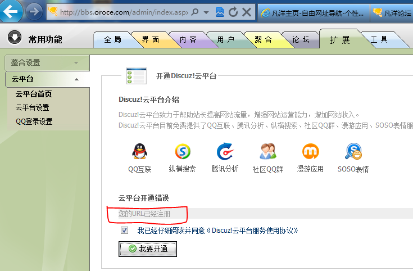Open 云平台设置 in the sidebar
The height and width of the screenshot is (271, 413).
(32, 107)
